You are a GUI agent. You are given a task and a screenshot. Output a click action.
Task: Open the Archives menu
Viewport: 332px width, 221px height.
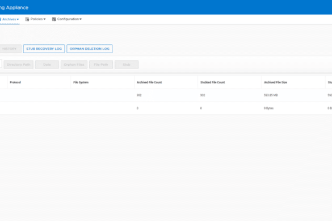pyautogui.click(x=9, y=19)
